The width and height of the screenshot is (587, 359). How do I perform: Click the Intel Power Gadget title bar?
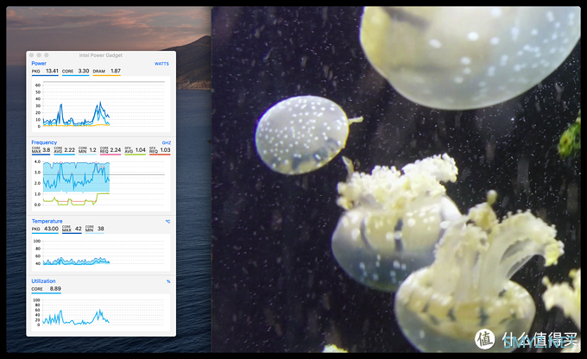tap(101, 55)
